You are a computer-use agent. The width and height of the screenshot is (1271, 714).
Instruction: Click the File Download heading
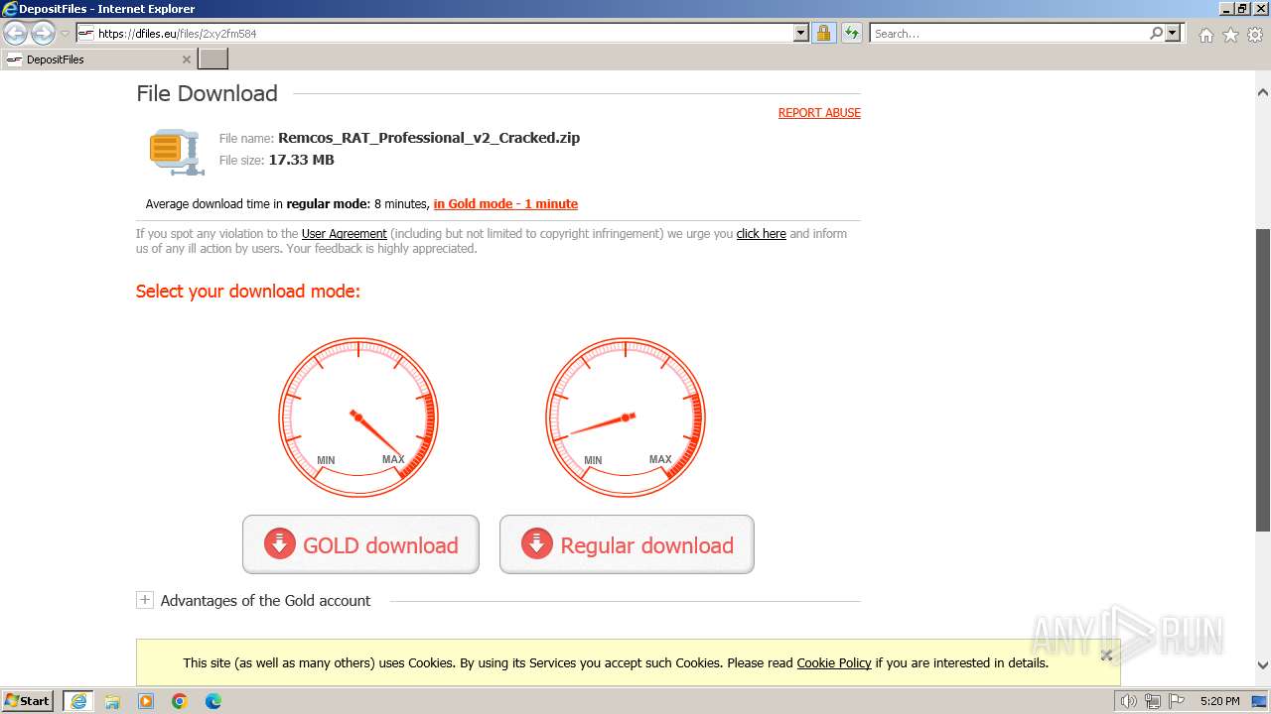[x=207, y=93]
